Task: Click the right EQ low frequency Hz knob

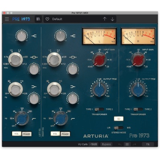Action: (x=54, y=89)
